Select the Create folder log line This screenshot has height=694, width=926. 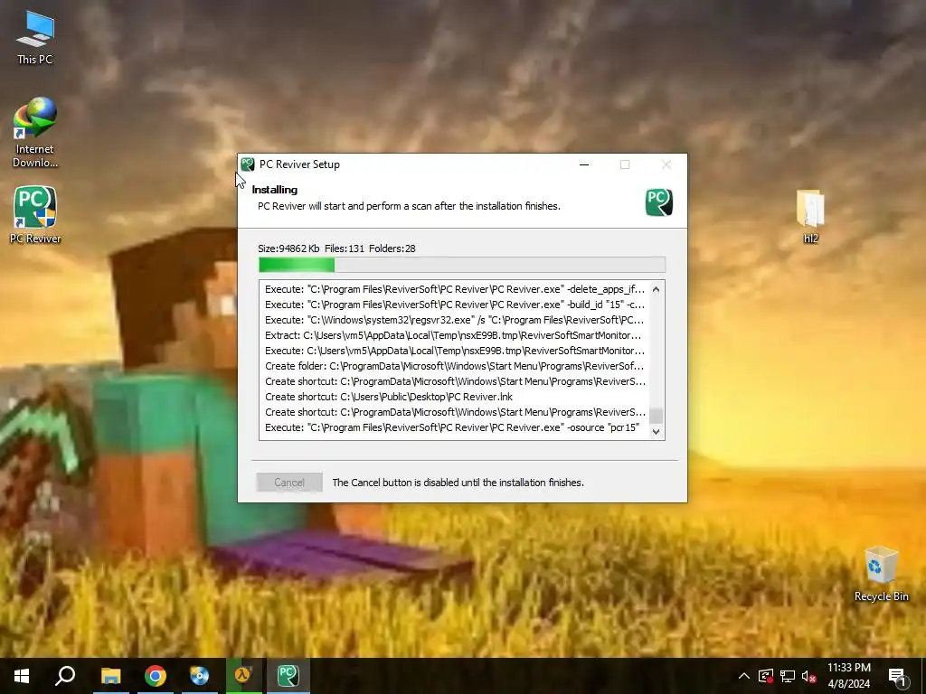(455, 366)
